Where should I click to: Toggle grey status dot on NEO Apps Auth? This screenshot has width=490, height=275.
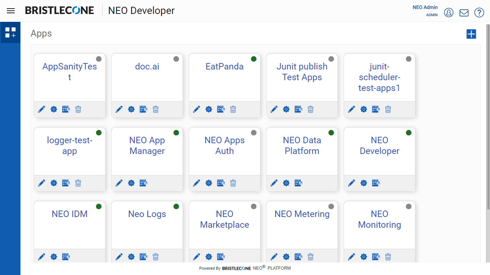(x=254, y=133)
